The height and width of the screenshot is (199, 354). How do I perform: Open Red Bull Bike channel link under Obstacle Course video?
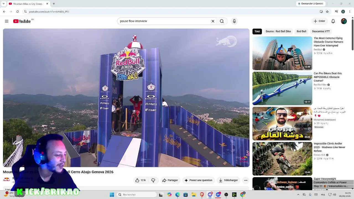(x=320, y=85)
